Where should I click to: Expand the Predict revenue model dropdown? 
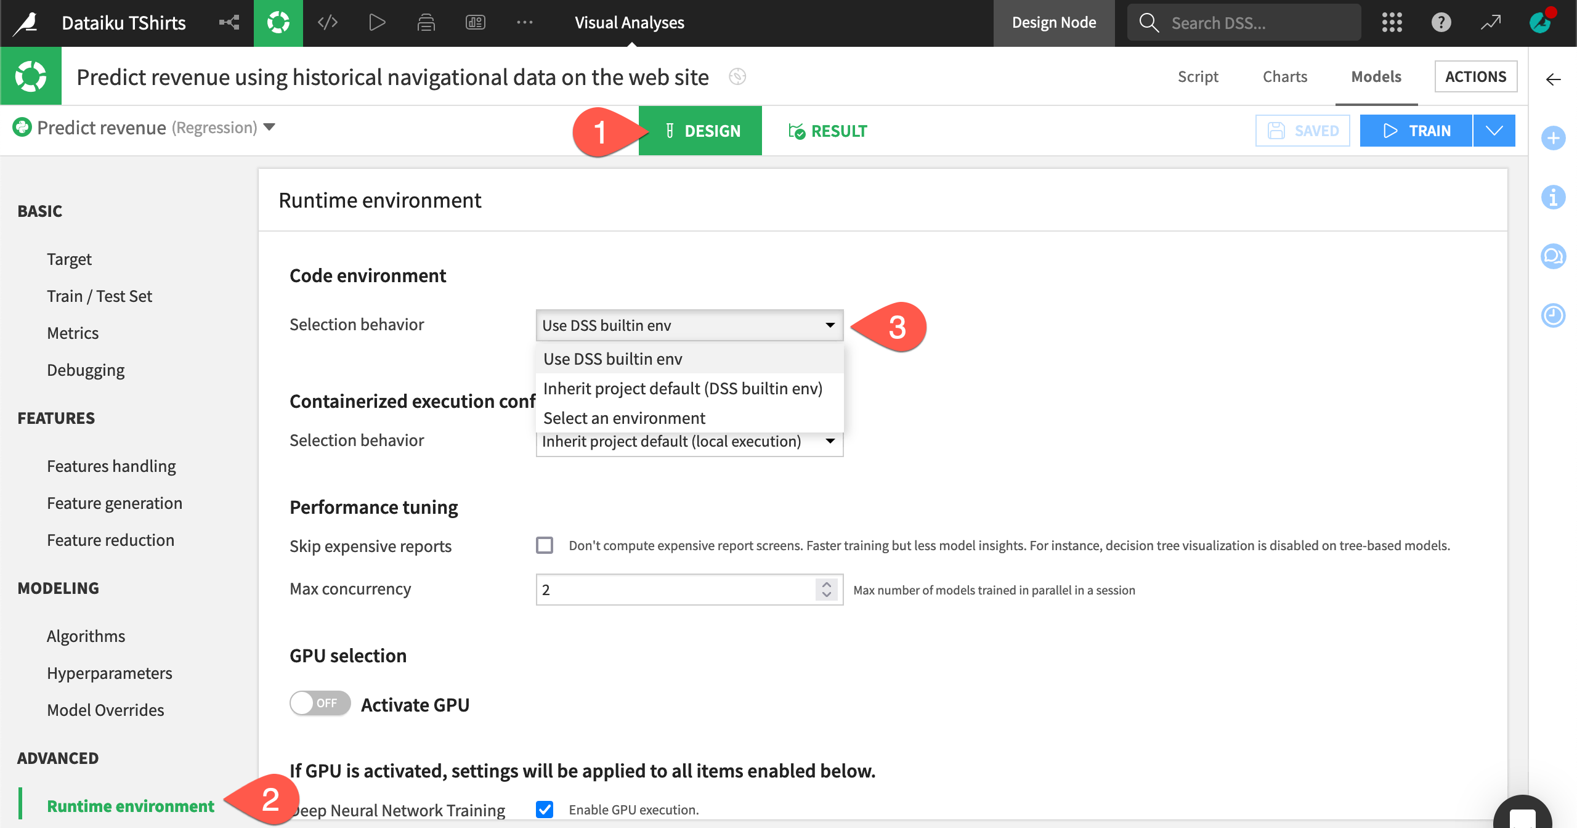(269, 128)
